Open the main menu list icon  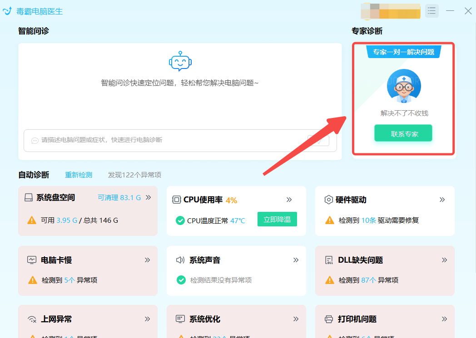431,10
